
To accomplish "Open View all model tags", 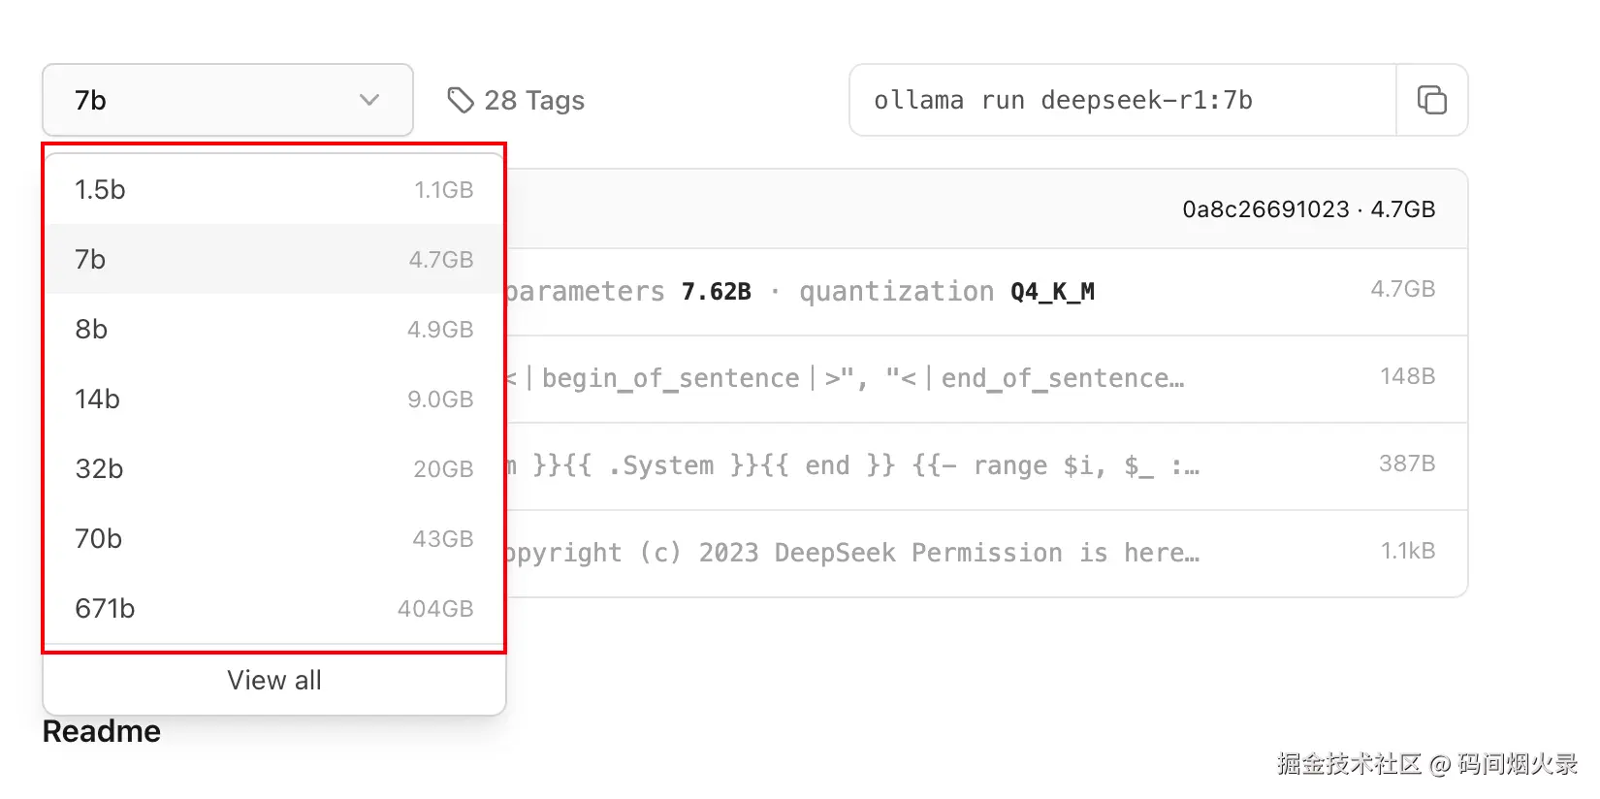I will click(x=274, y=680).
